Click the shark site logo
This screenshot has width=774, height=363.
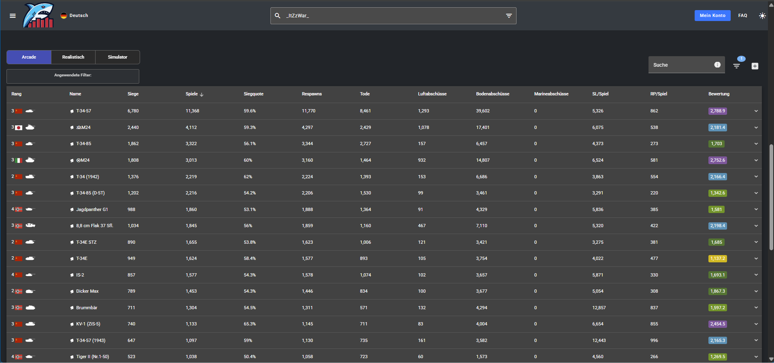coord(38,16)
